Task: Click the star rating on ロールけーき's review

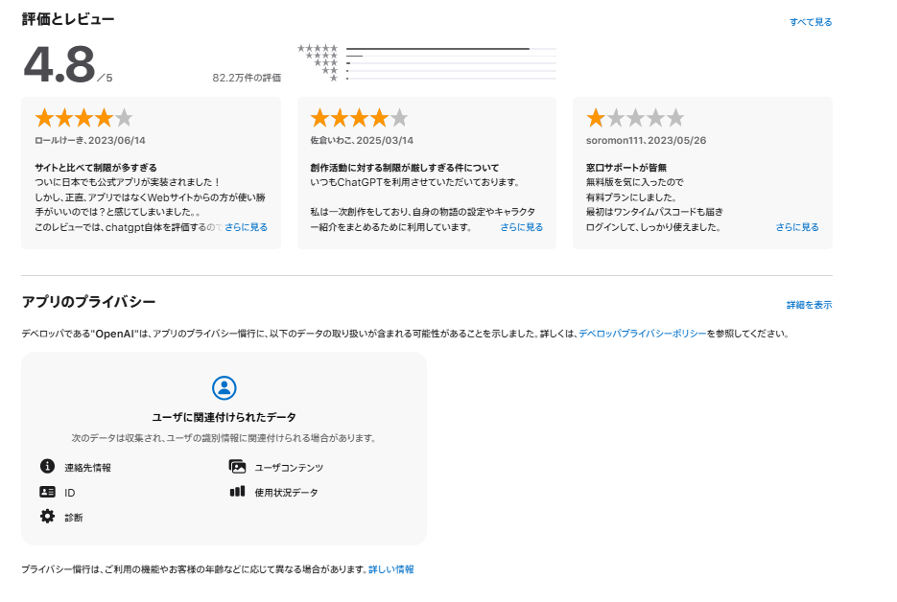Action: tap(83, 118)
